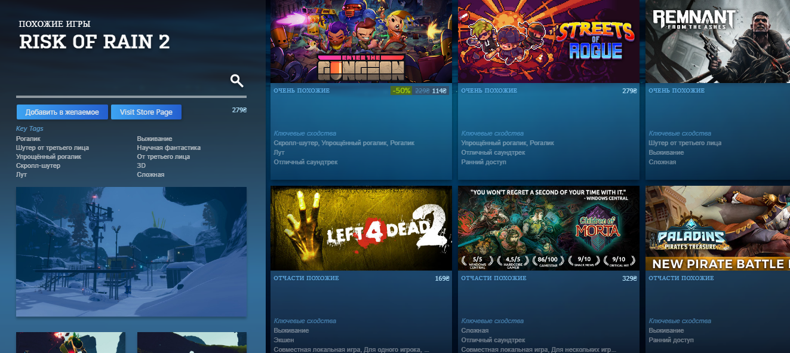Click the -50% discount badge on Gungeon

[401, 91]
